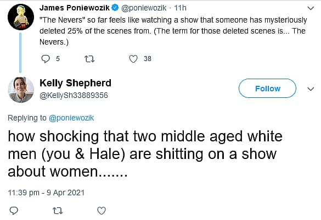Expand the options chevron on James Poniewozik's tweet
This screenshot has width=321, height=220.
pos(311,8)
